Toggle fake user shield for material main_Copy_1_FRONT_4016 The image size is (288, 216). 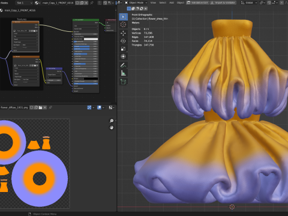click(77, 3)
